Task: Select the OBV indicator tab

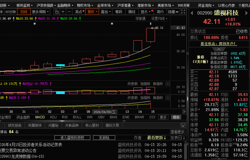Action: 101,117
